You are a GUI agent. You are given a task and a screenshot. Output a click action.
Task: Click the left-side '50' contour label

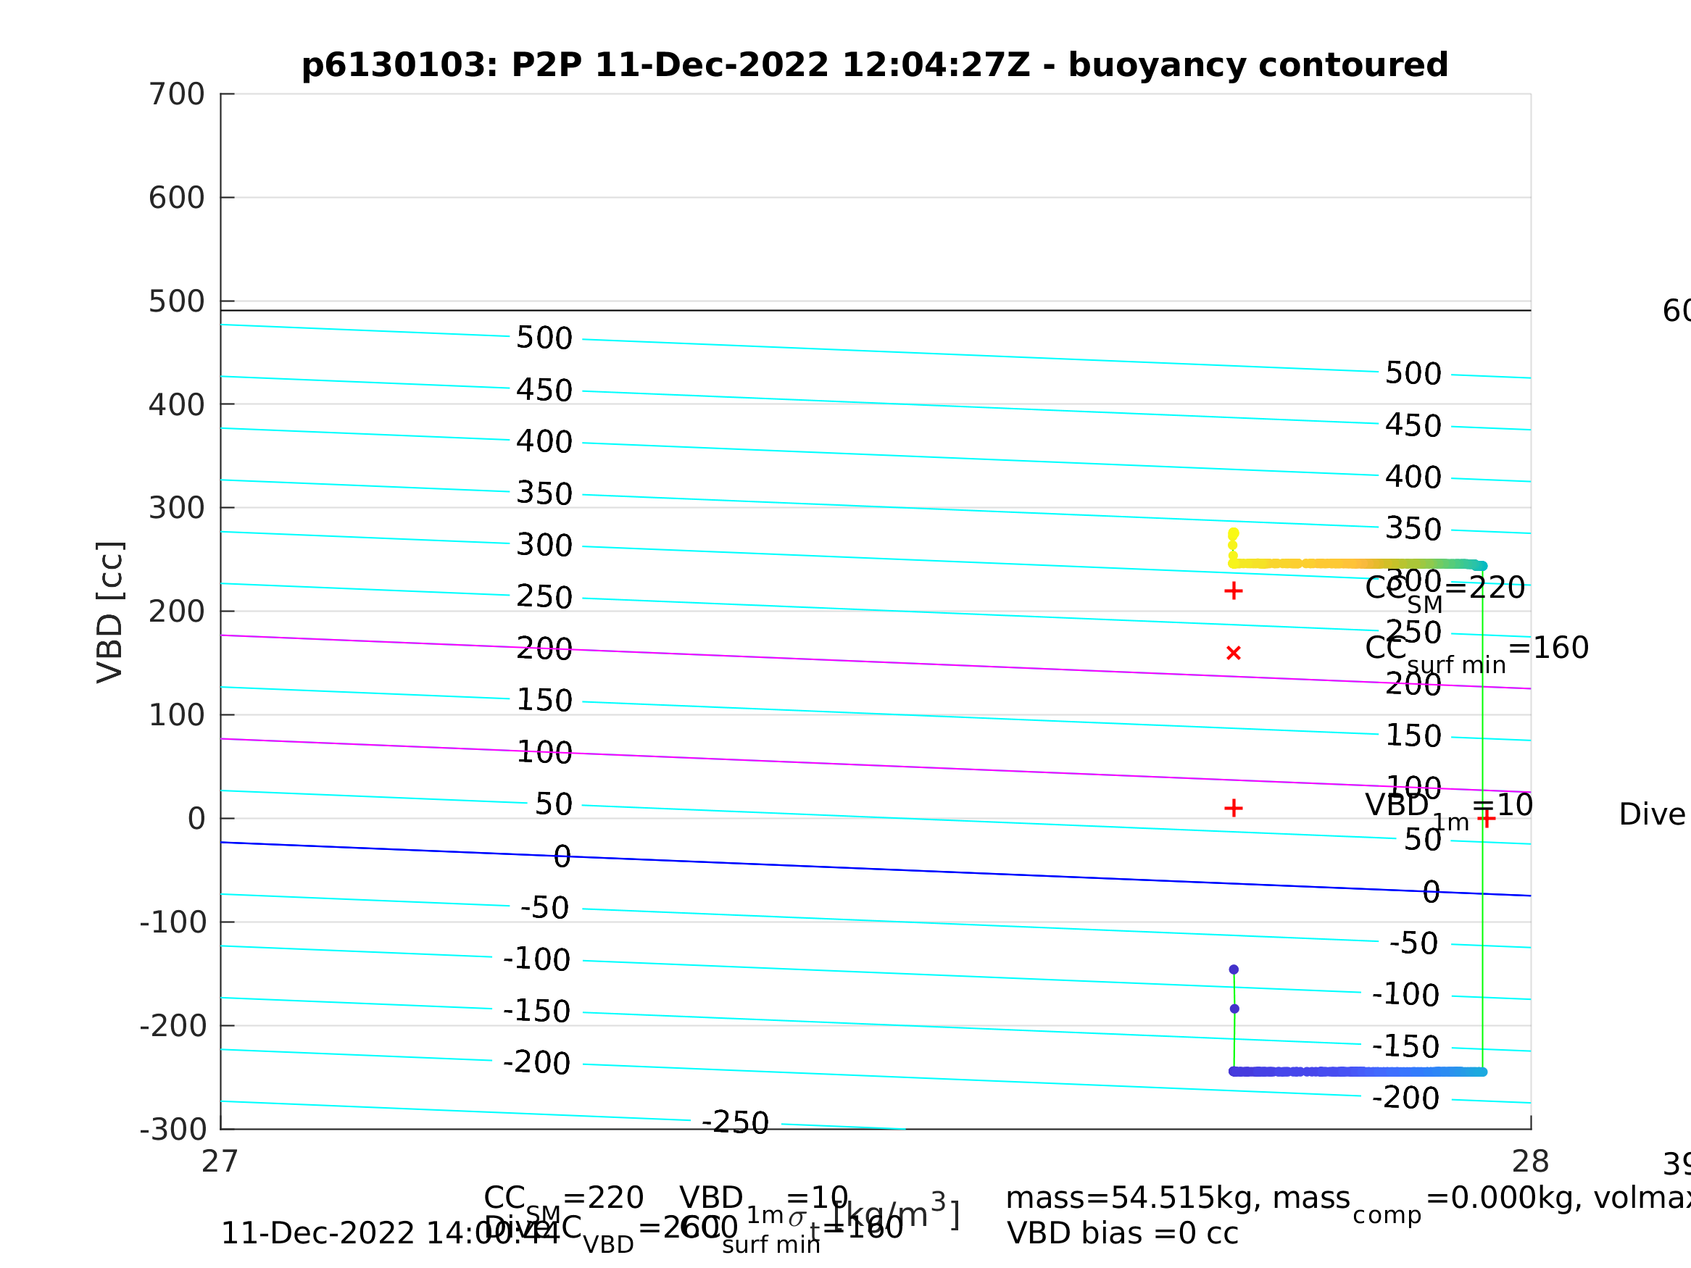coord(554,805)
